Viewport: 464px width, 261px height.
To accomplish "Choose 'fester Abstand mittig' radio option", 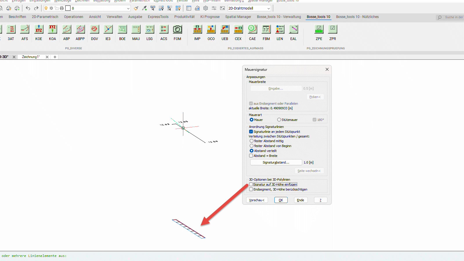I will tap(251, 141).
